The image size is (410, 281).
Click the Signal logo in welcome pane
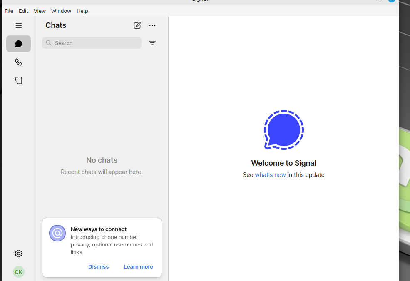pos(283,130)
